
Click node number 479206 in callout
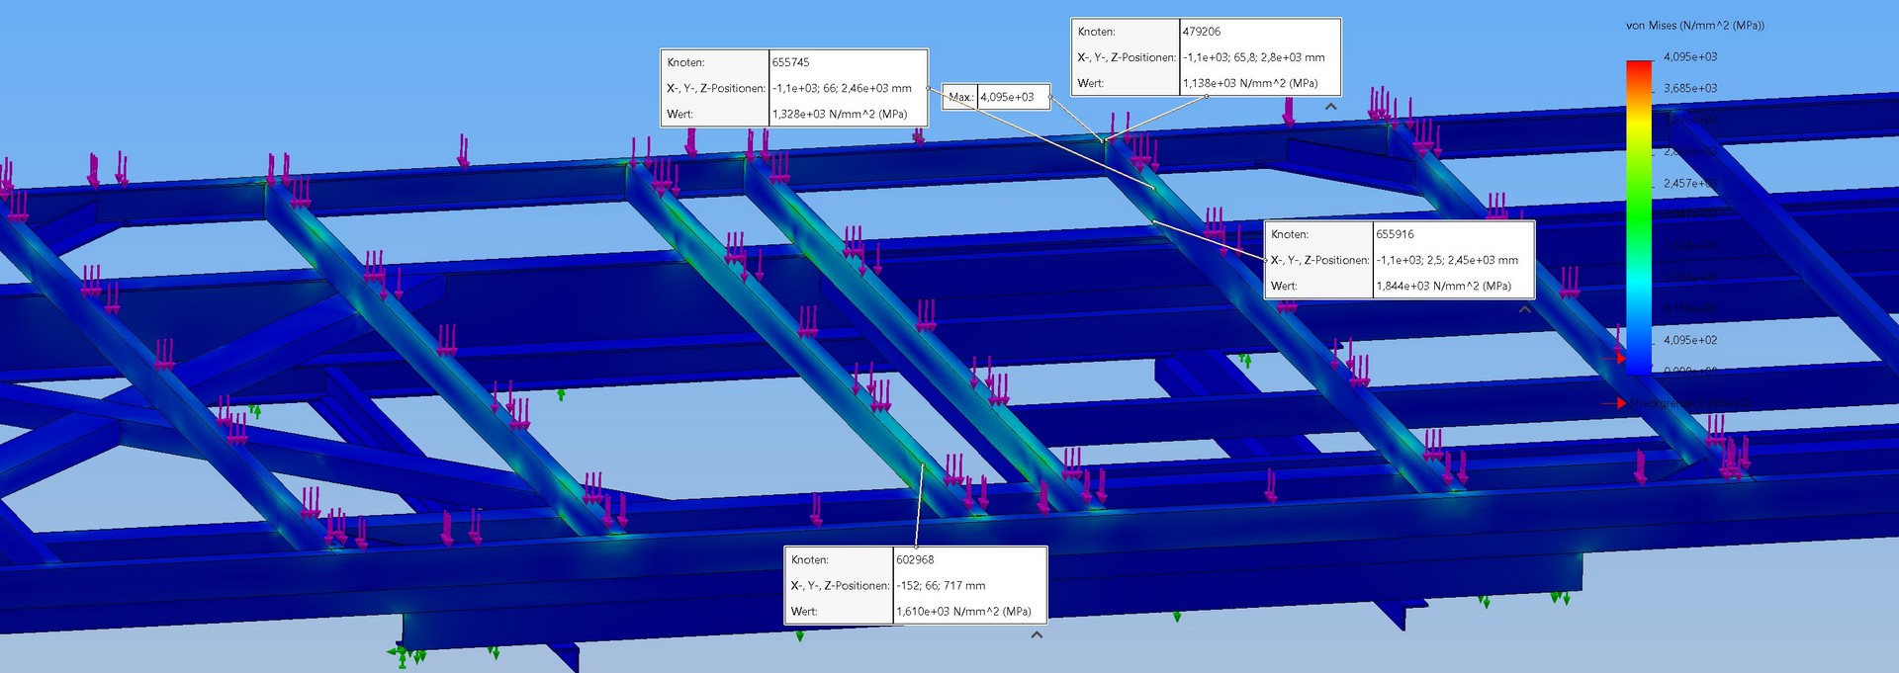(1202, 32)
